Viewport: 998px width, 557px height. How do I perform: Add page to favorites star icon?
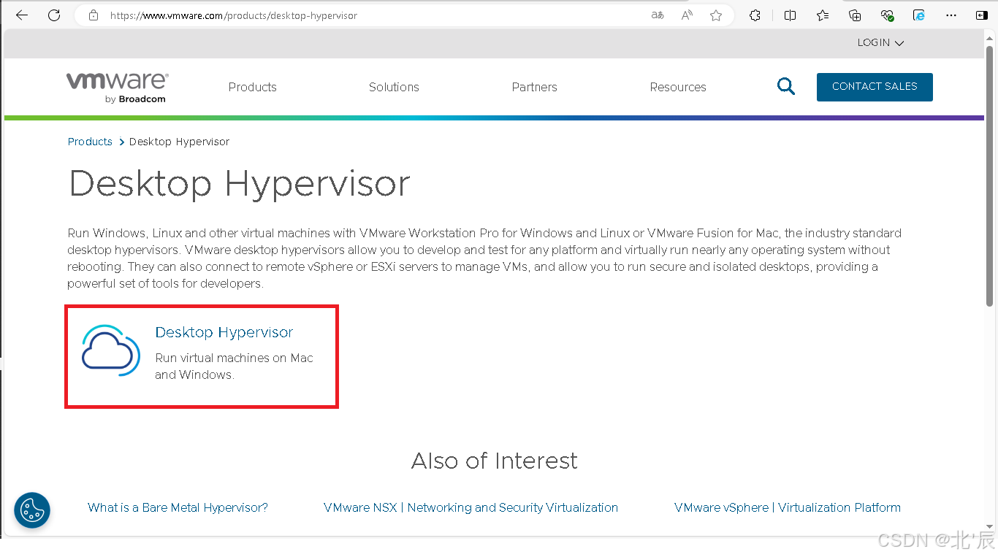point(716,15)
